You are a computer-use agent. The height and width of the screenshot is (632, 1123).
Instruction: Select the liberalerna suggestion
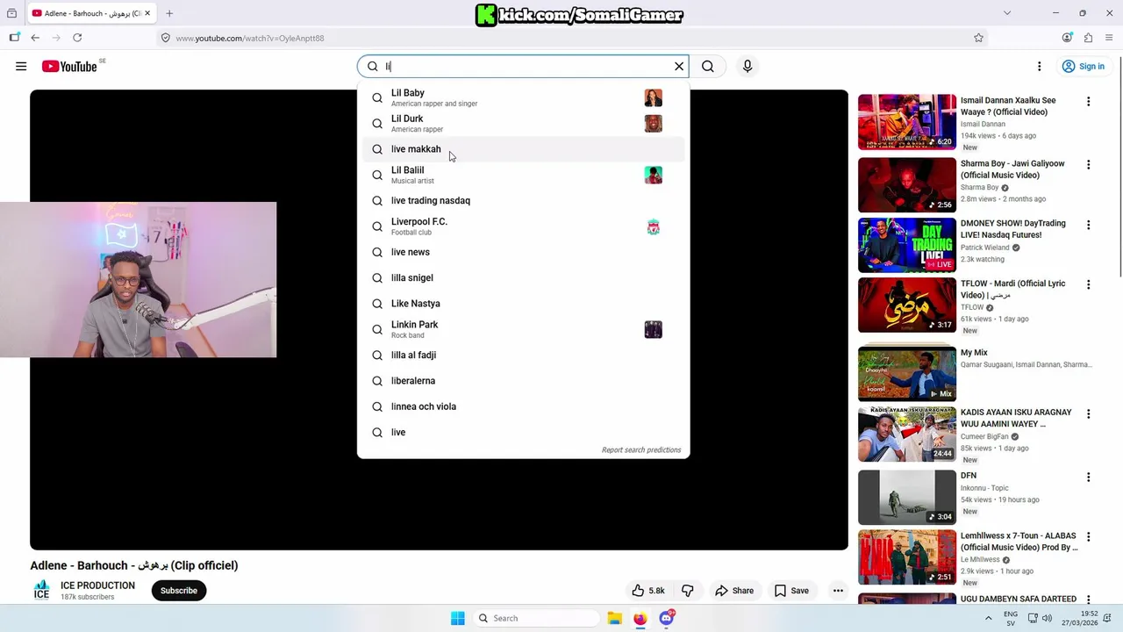pos(524,381)
